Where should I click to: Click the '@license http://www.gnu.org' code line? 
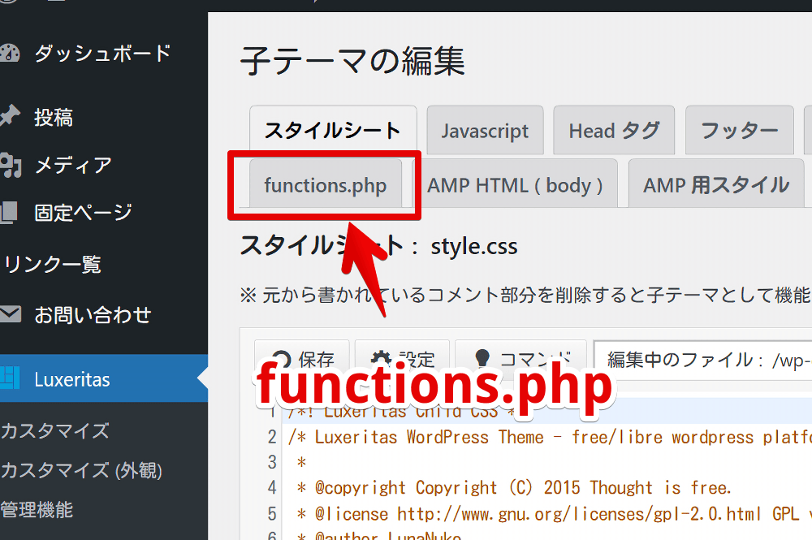(x=554, y=513)
